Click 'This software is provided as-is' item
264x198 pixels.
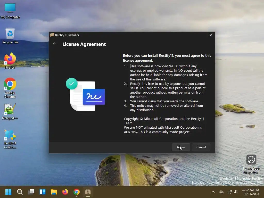169,72
